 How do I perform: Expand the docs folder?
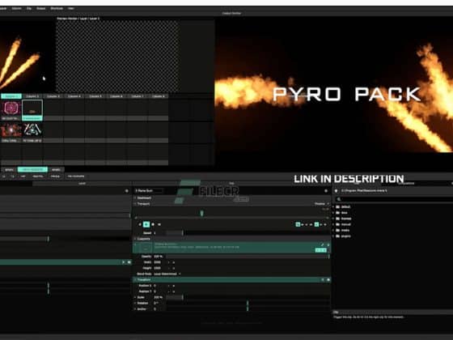tap(334, 213)
